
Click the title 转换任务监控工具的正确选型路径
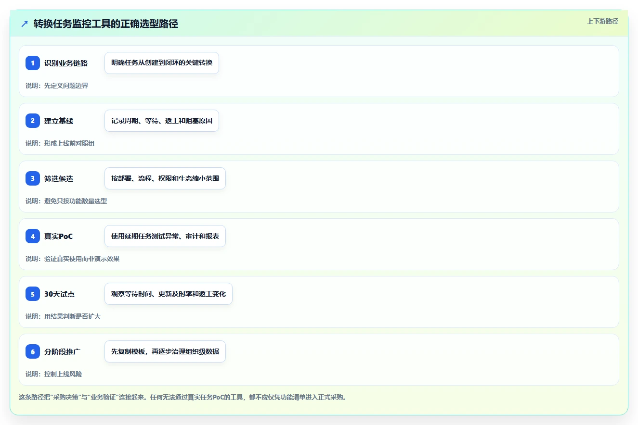[x=106, y=24]
